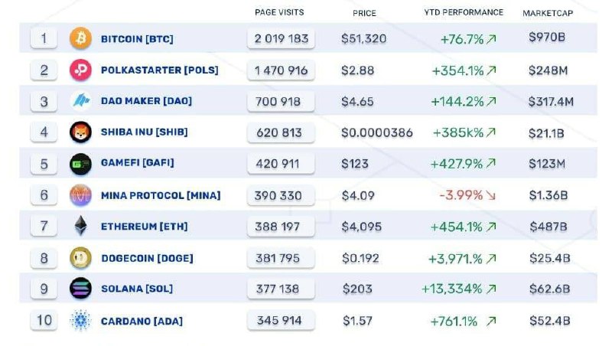Click the Mina Protocol logo icon

(x=80, y=195)
